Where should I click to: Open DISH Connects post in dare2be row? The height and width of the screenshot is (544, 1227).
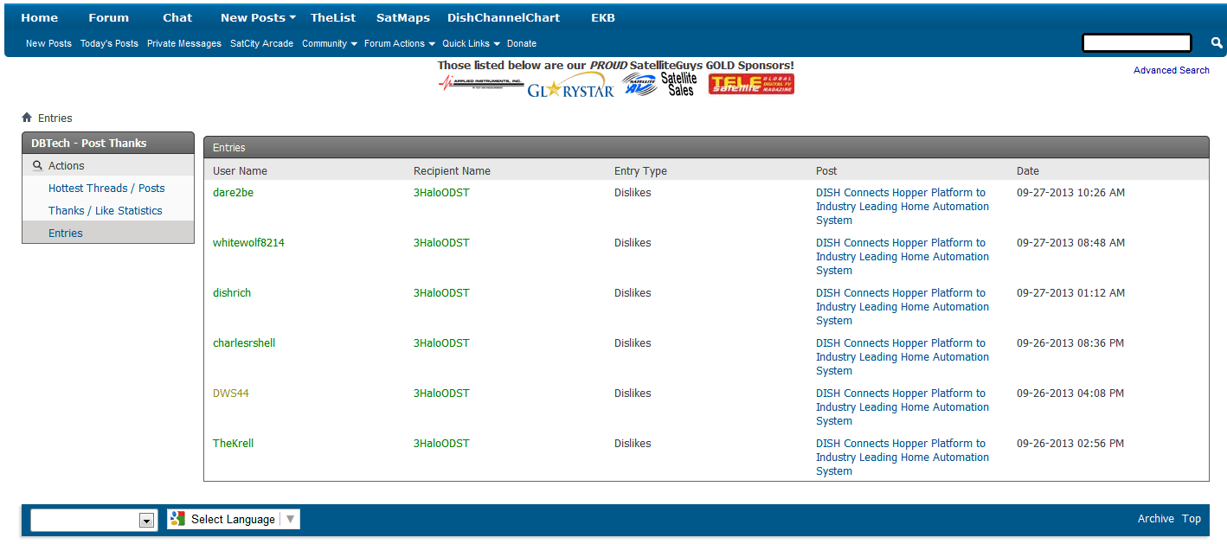(903, 206)
